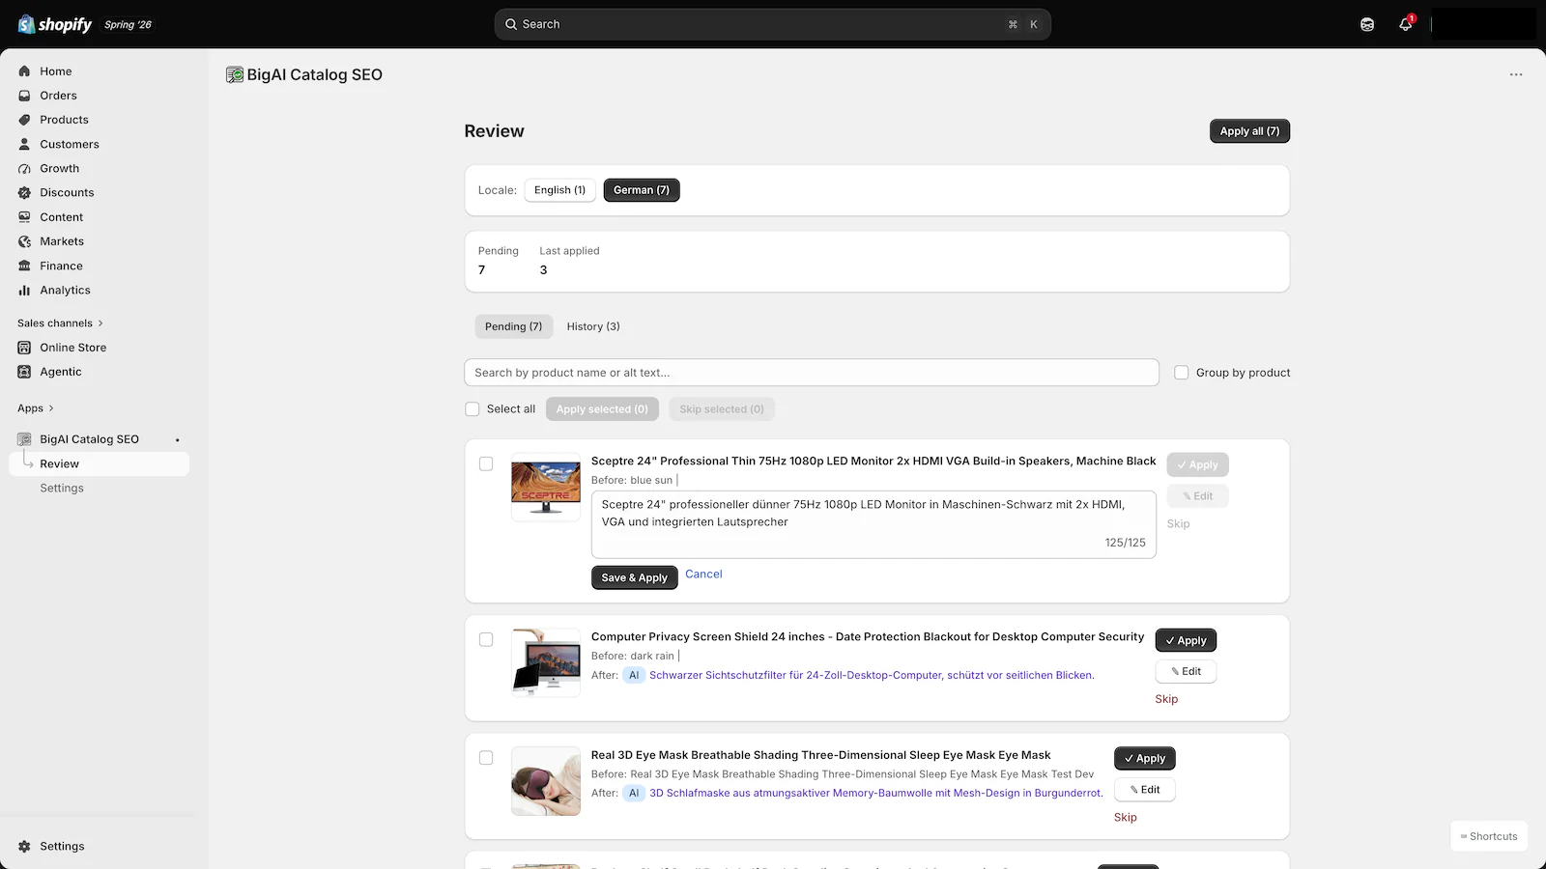Expand the Sales channels section
1546x869 pixels.
click(x=60, y=323)
